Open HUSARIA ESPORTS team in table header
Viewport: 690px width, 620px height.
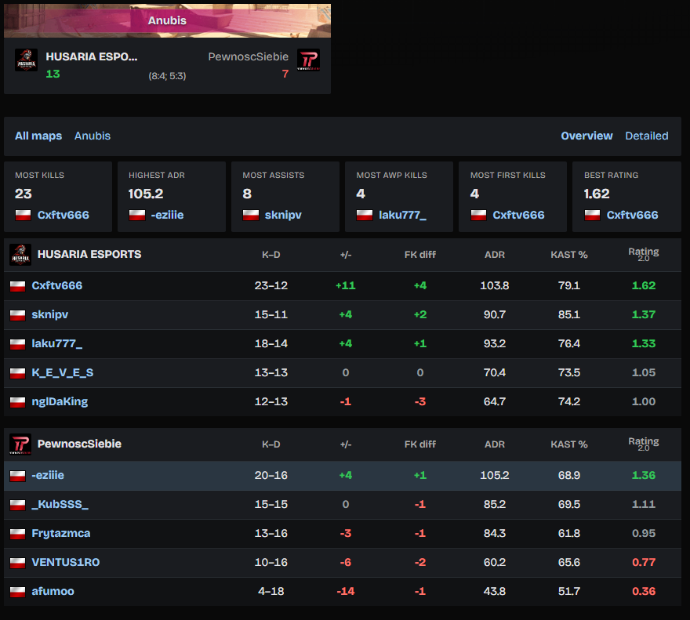[89, 254]
